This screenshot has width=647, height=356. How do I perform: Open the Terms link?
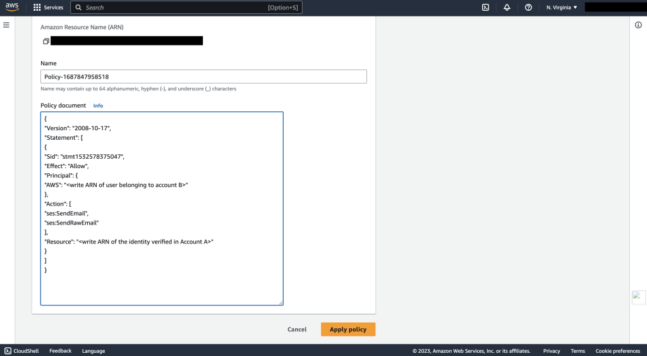click(577, 351)
